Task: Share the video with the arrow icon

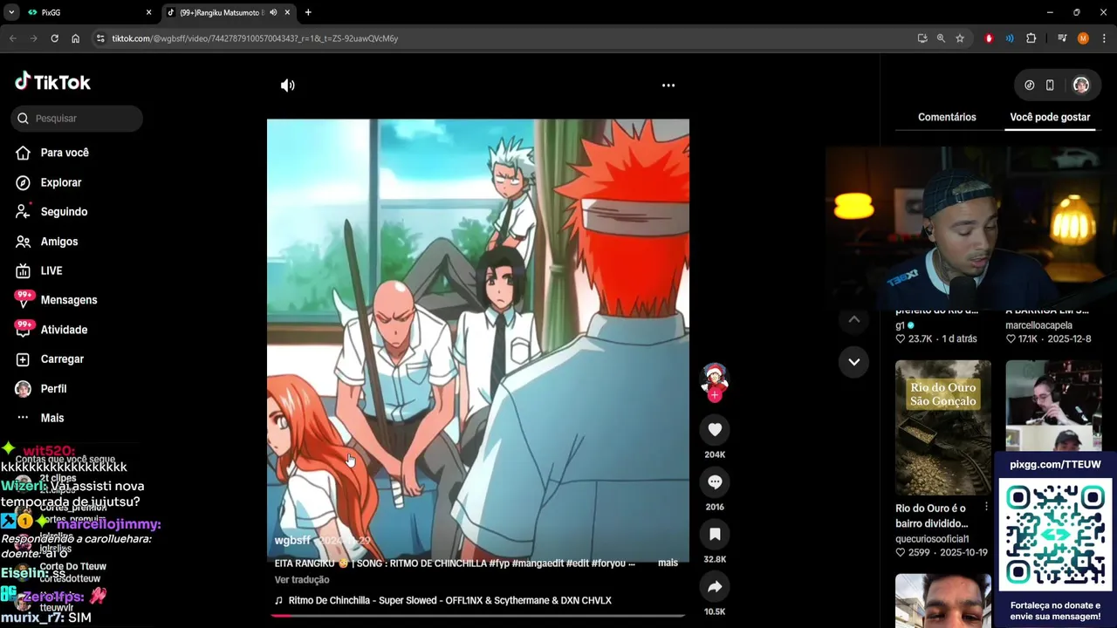Action: [x=715, y=586]
